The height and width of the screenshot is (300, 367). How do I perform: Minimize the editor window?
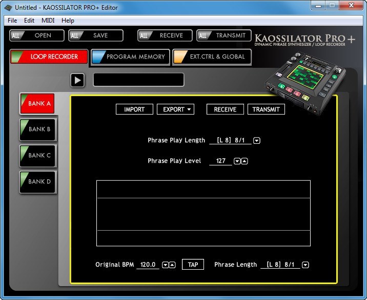coord(318,6)
